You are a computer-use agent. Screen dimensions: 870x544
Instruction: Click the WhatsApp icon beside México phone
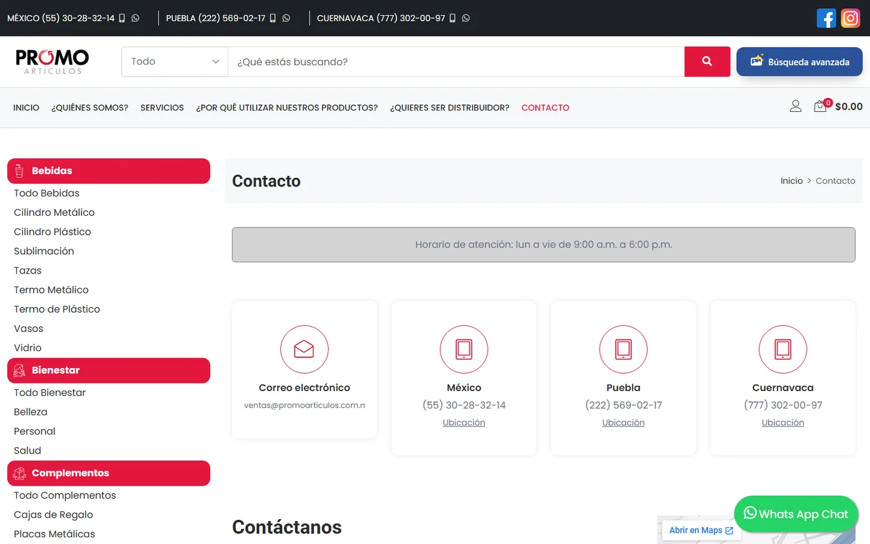(135, 18)
